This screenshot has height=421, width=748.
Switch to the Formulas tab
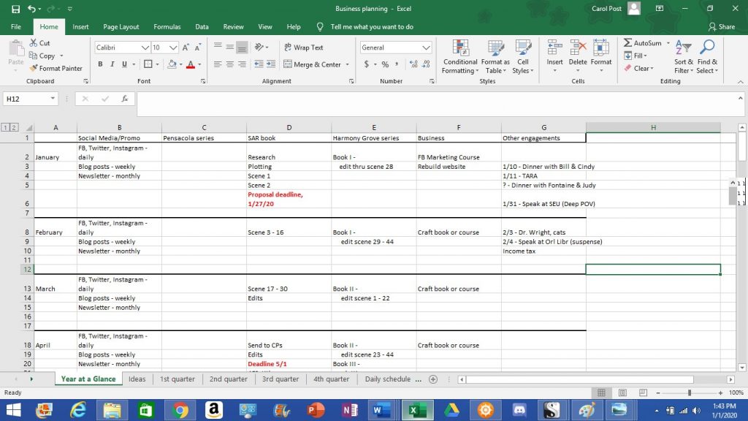tap(167, 27)
